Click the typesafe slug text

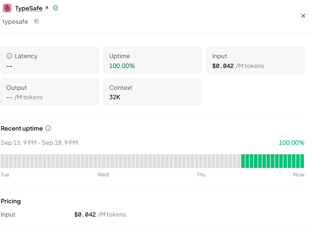point(15,21)
